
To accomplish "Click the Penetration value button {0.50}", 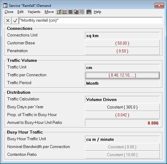I will (122, 51).
